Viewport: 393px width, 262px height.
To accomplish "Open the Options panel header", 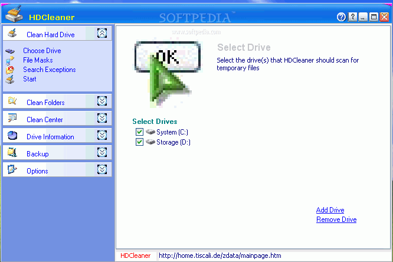I will click(x=57, y=169).
